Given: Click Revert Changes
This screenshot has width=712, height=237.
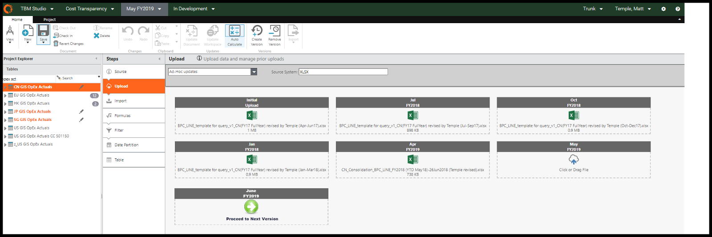Looking at the screenshot, I should (x=69, y=44).
